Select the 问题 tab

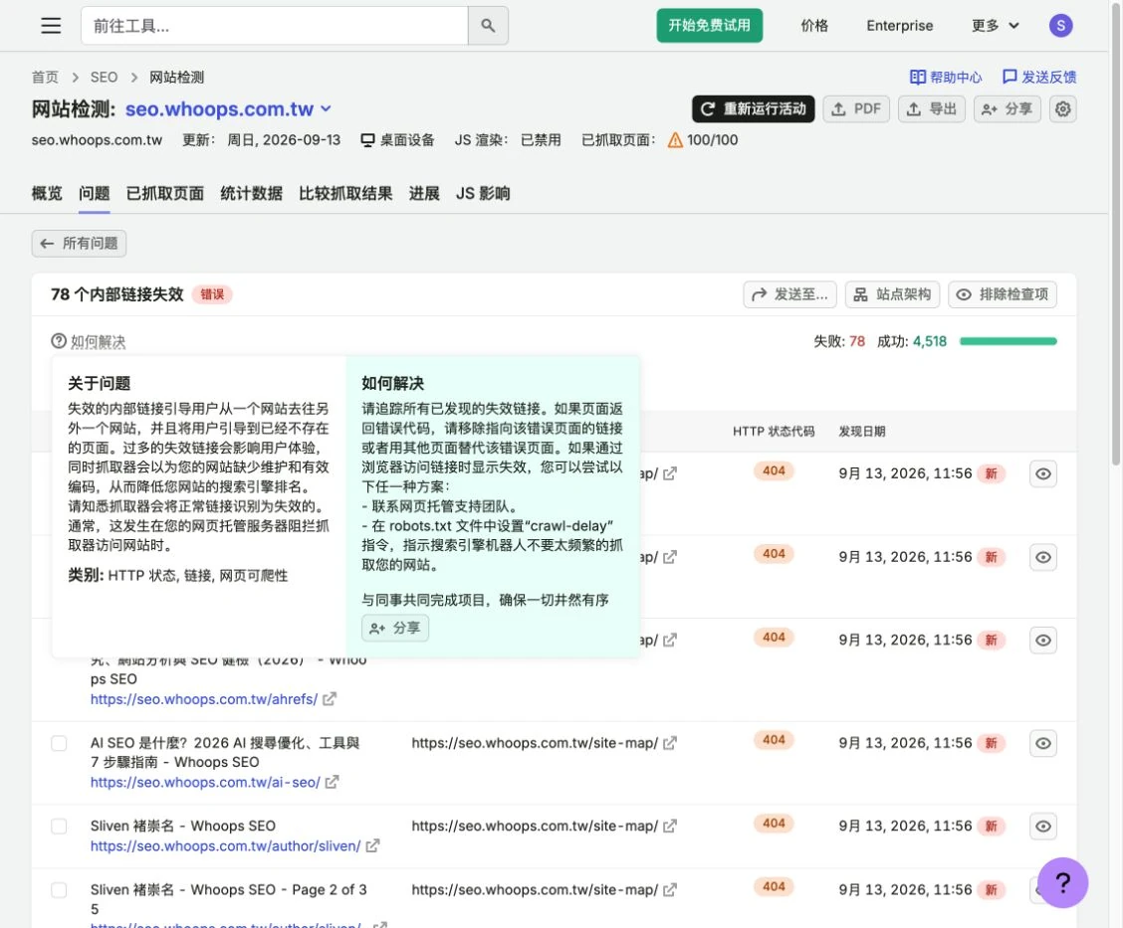pyautogui.click(x=94, y=193)
